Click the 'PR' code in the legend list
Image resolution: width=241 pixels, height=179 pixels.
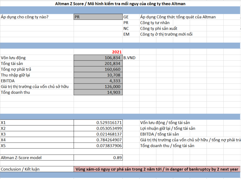[126, 23]
